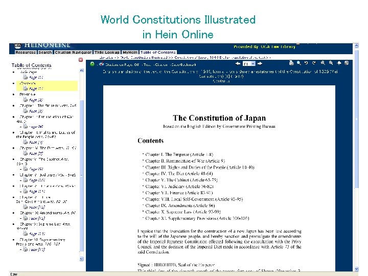
Task: Open the page number dropdown
Action: pos(249,63)
